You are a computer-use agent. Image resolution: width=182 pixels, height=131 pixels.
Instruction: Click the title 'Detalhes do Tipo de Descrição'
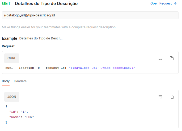pos(46,4)
